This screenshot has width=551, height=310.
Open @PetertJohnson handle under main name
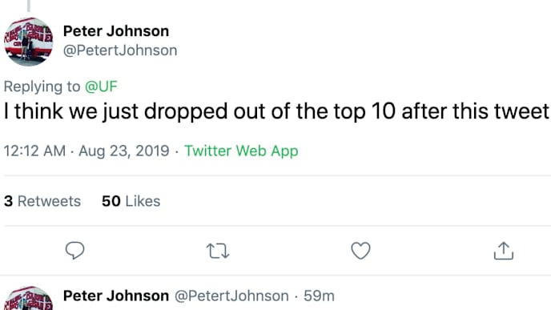(120, 50)
